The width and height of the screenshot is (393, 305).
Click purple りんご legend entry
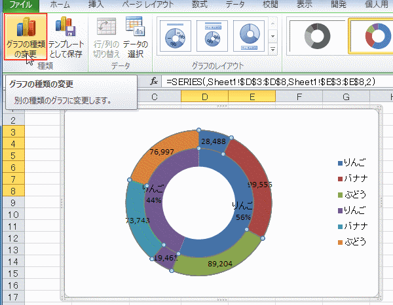tap(352, 210)
